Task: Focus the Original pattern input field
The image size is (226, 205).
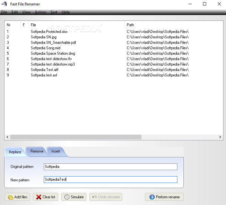Action: (x=110, y=167)
